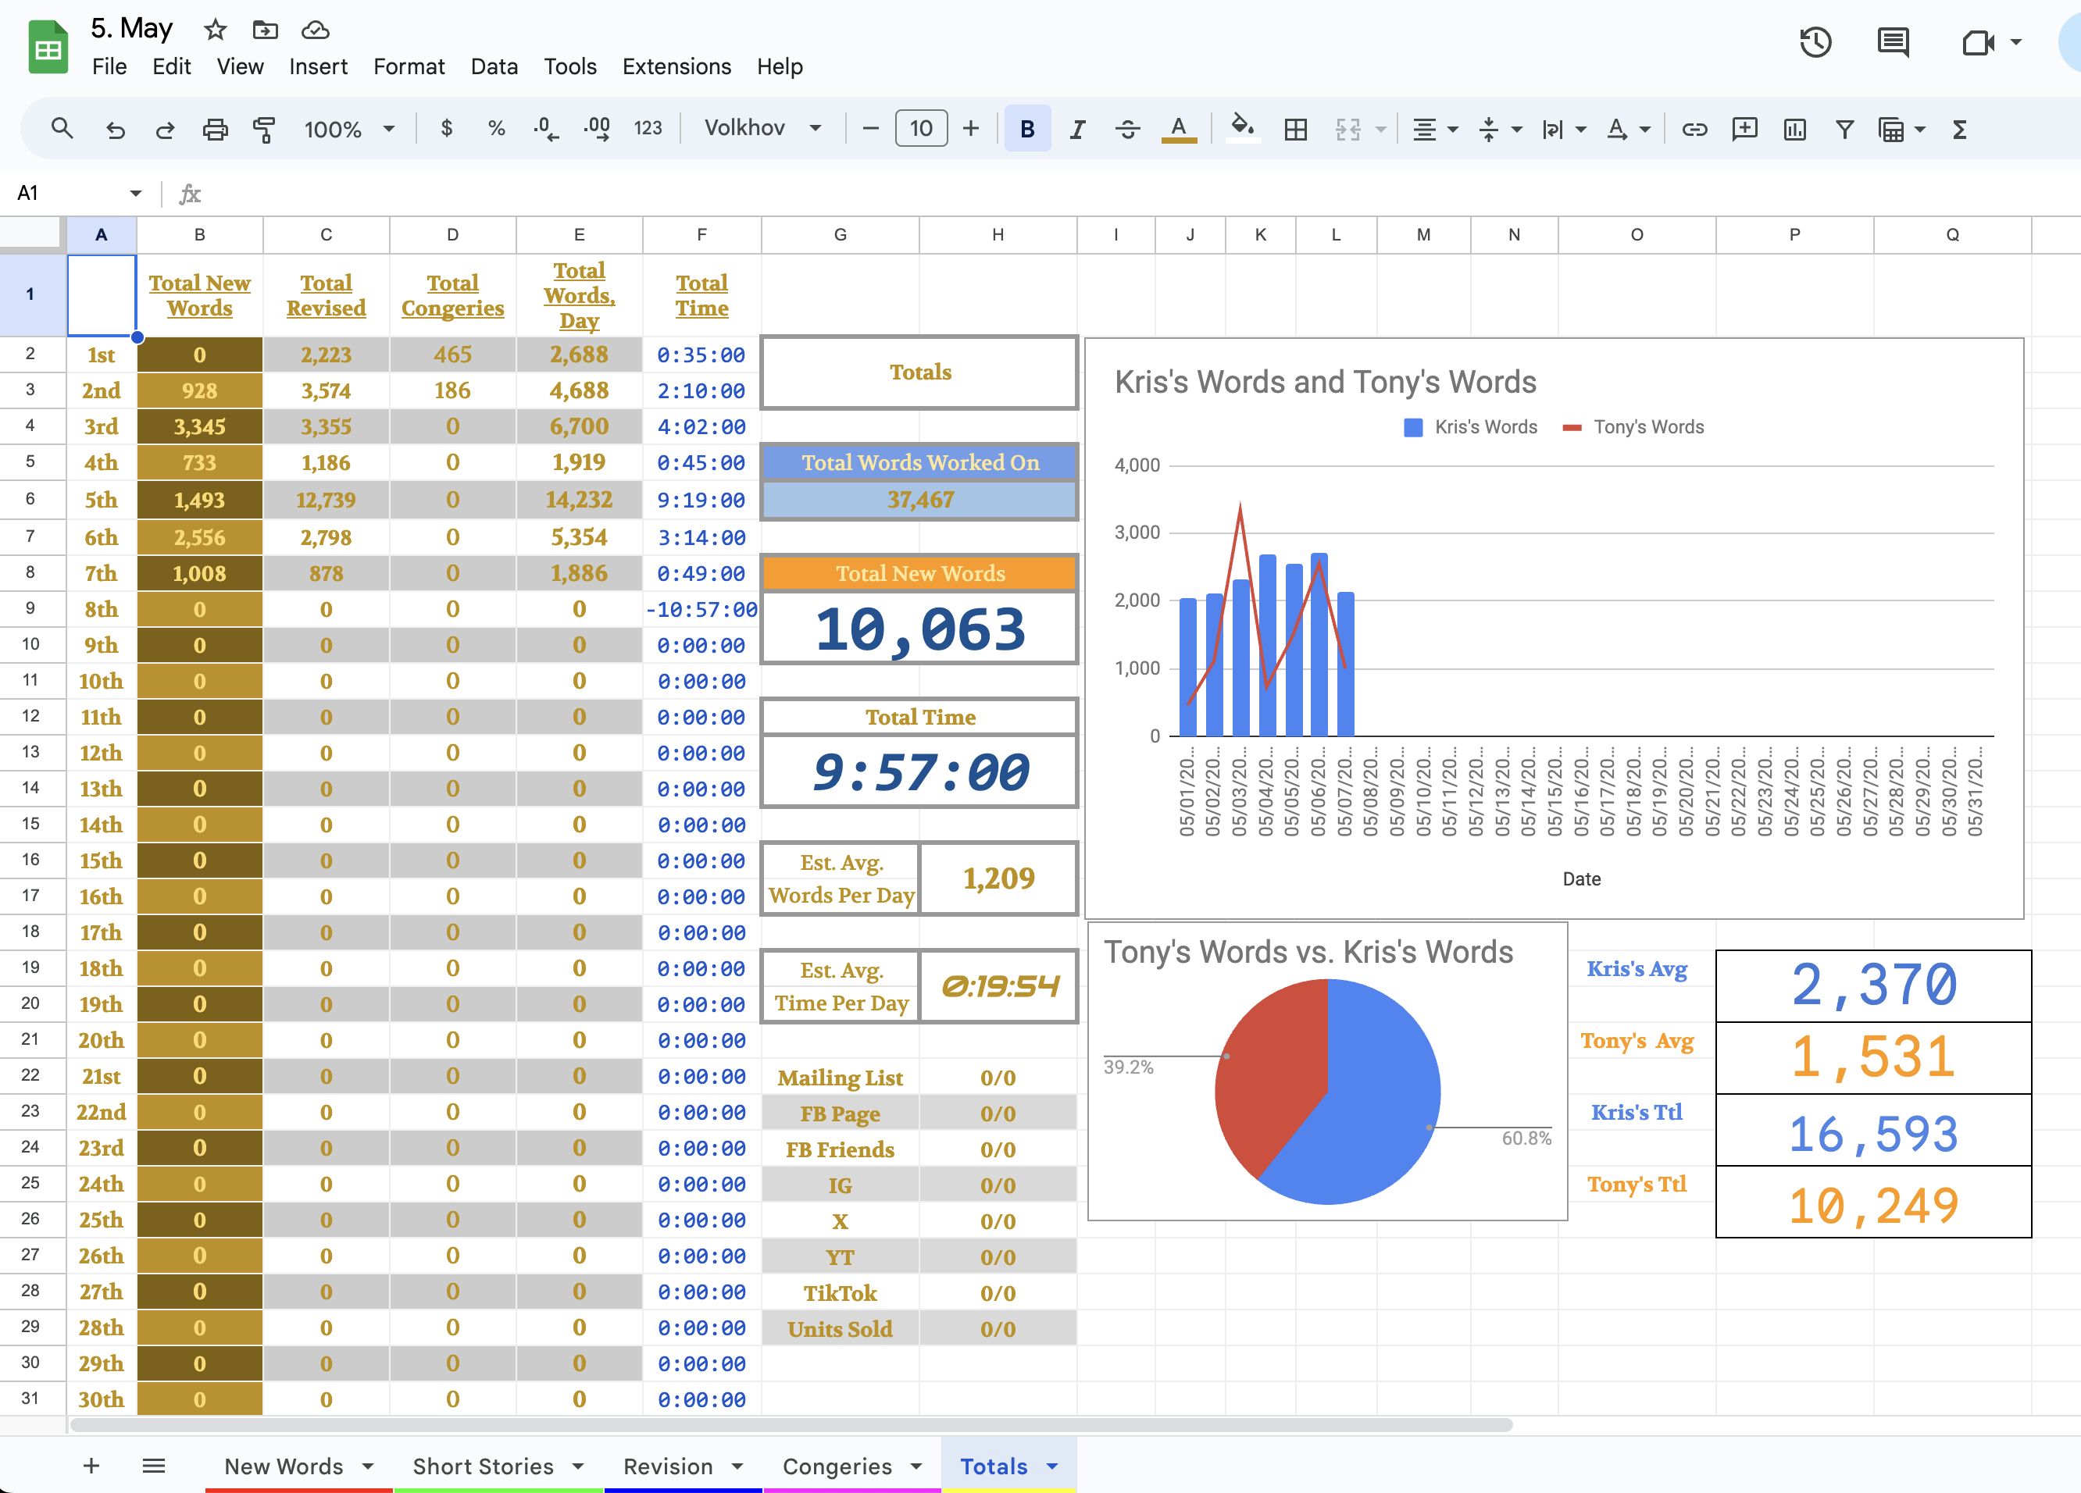Click the font size input field
Image resolution: width=2081 pixels, height=1493 pixels.
pyautogui.click(x=920, y=128)
